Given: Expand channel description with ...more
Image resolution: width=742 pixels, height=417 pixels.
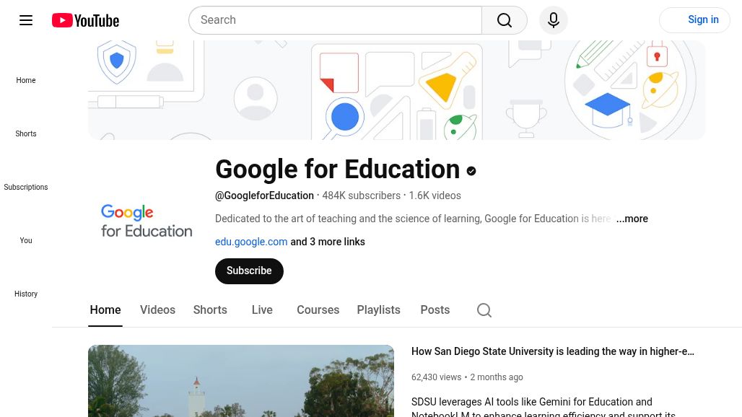Looking at the screenshot, I should pyautogui.click(x=632, y=219).
